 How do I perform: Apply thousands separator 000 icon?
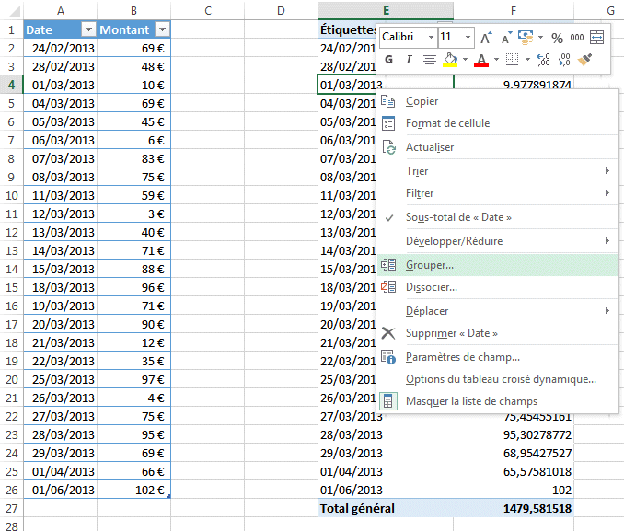pyautogui.click(x=577, y=38)
